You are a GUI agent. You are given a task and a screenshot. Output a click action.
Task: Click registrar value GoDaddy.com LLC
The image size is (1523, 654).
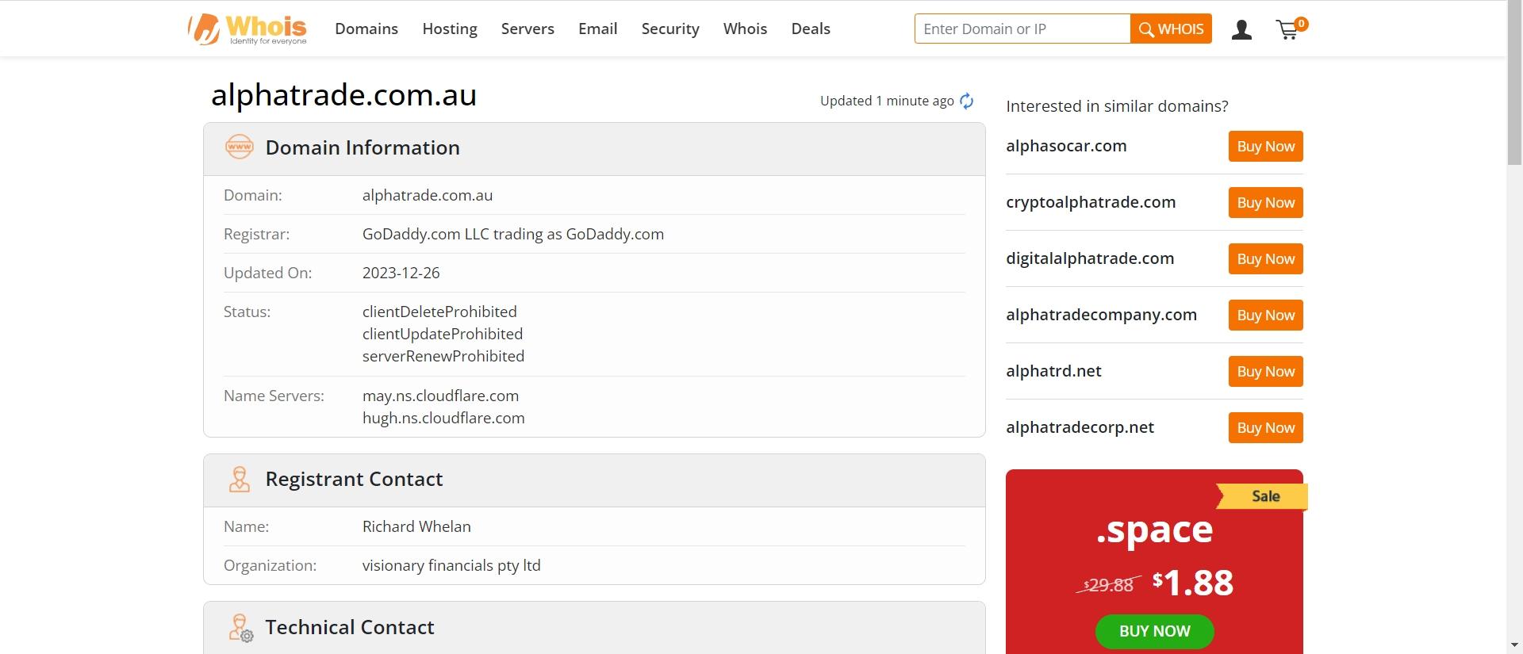pyautogui.click(x=512, y=234)
